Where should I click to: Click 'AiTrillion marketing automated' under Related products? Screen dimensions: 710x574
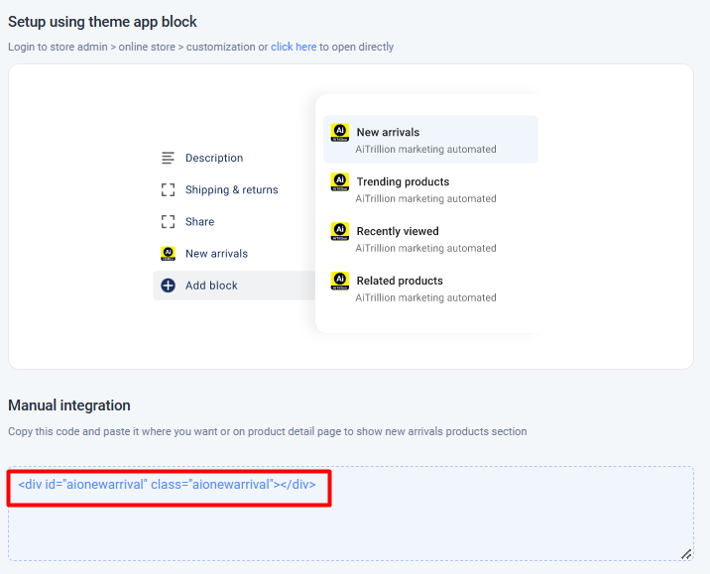coord(425,297)
